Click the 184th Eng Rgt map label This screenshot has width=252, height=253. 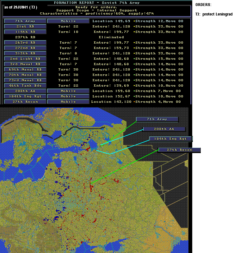170,139
